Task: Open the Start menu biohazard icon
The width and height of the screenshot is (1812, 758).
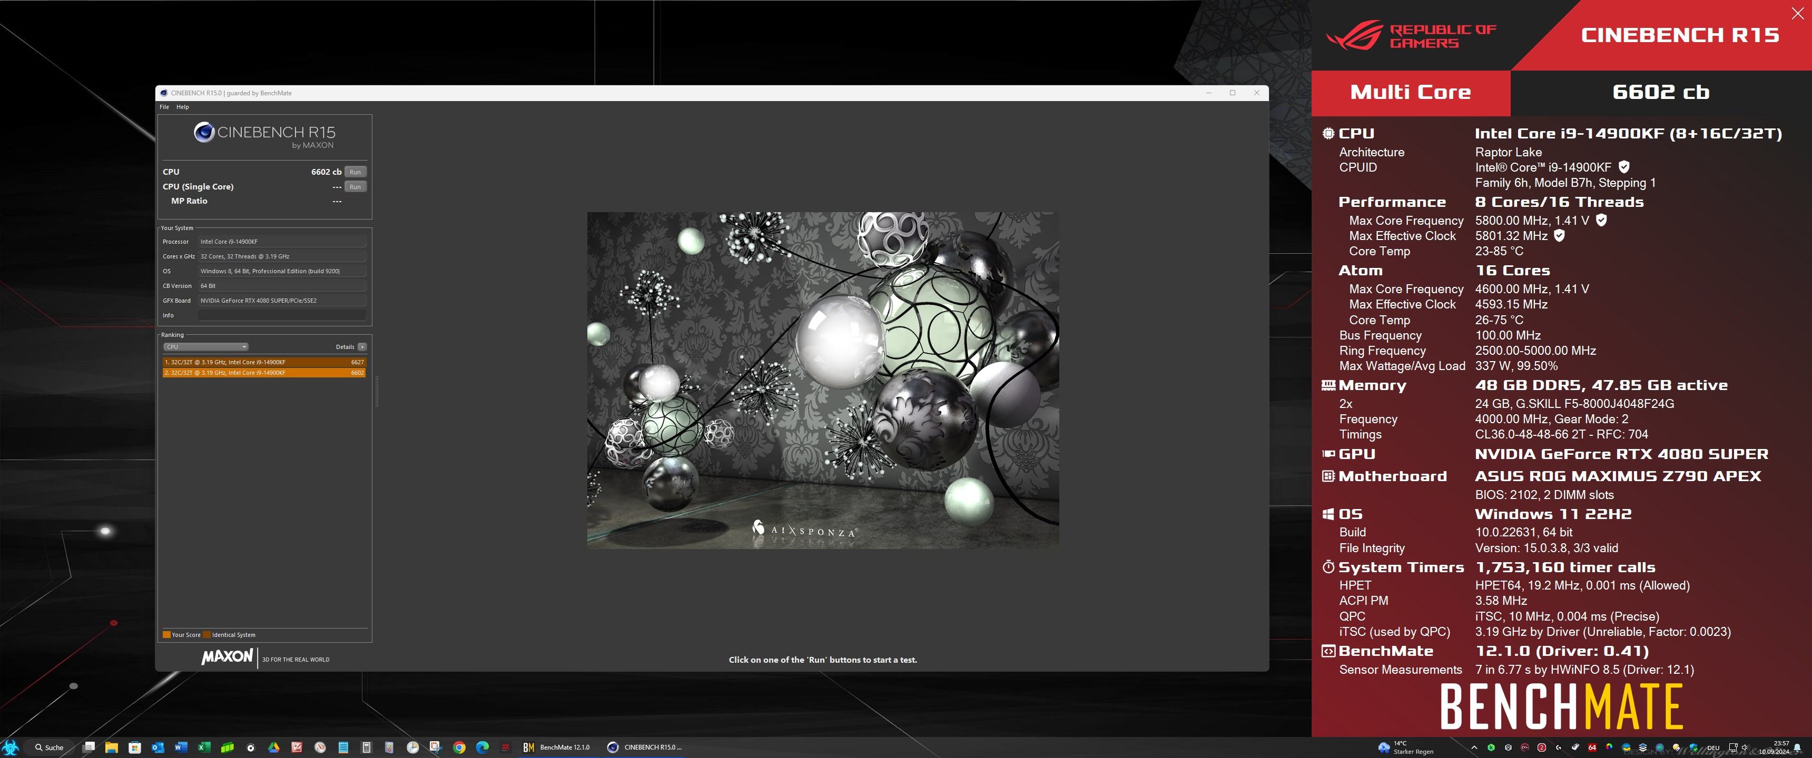Action: 10,747
